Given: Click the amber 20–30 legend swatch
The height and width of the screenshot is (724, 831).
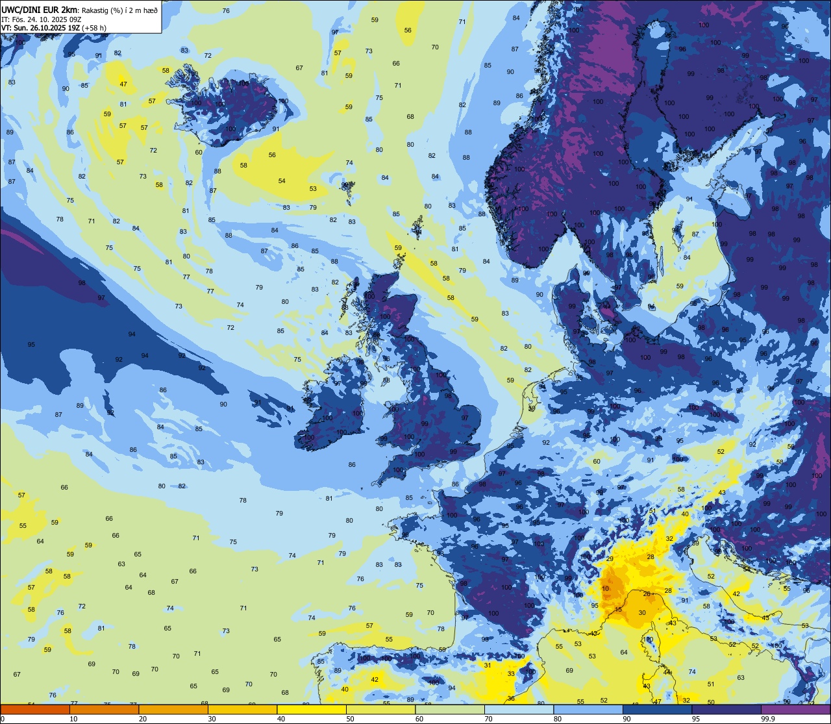Looking at the screenshot, I should 173,709.
